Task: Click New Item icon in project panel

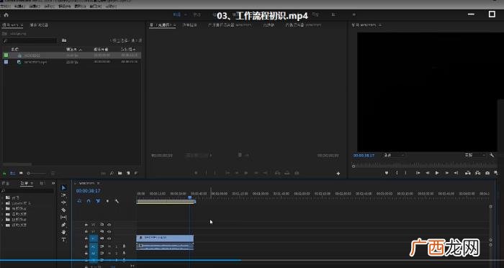Action: [128, 173]
